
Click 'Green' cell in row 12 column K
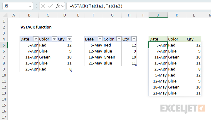pos(177,87)
